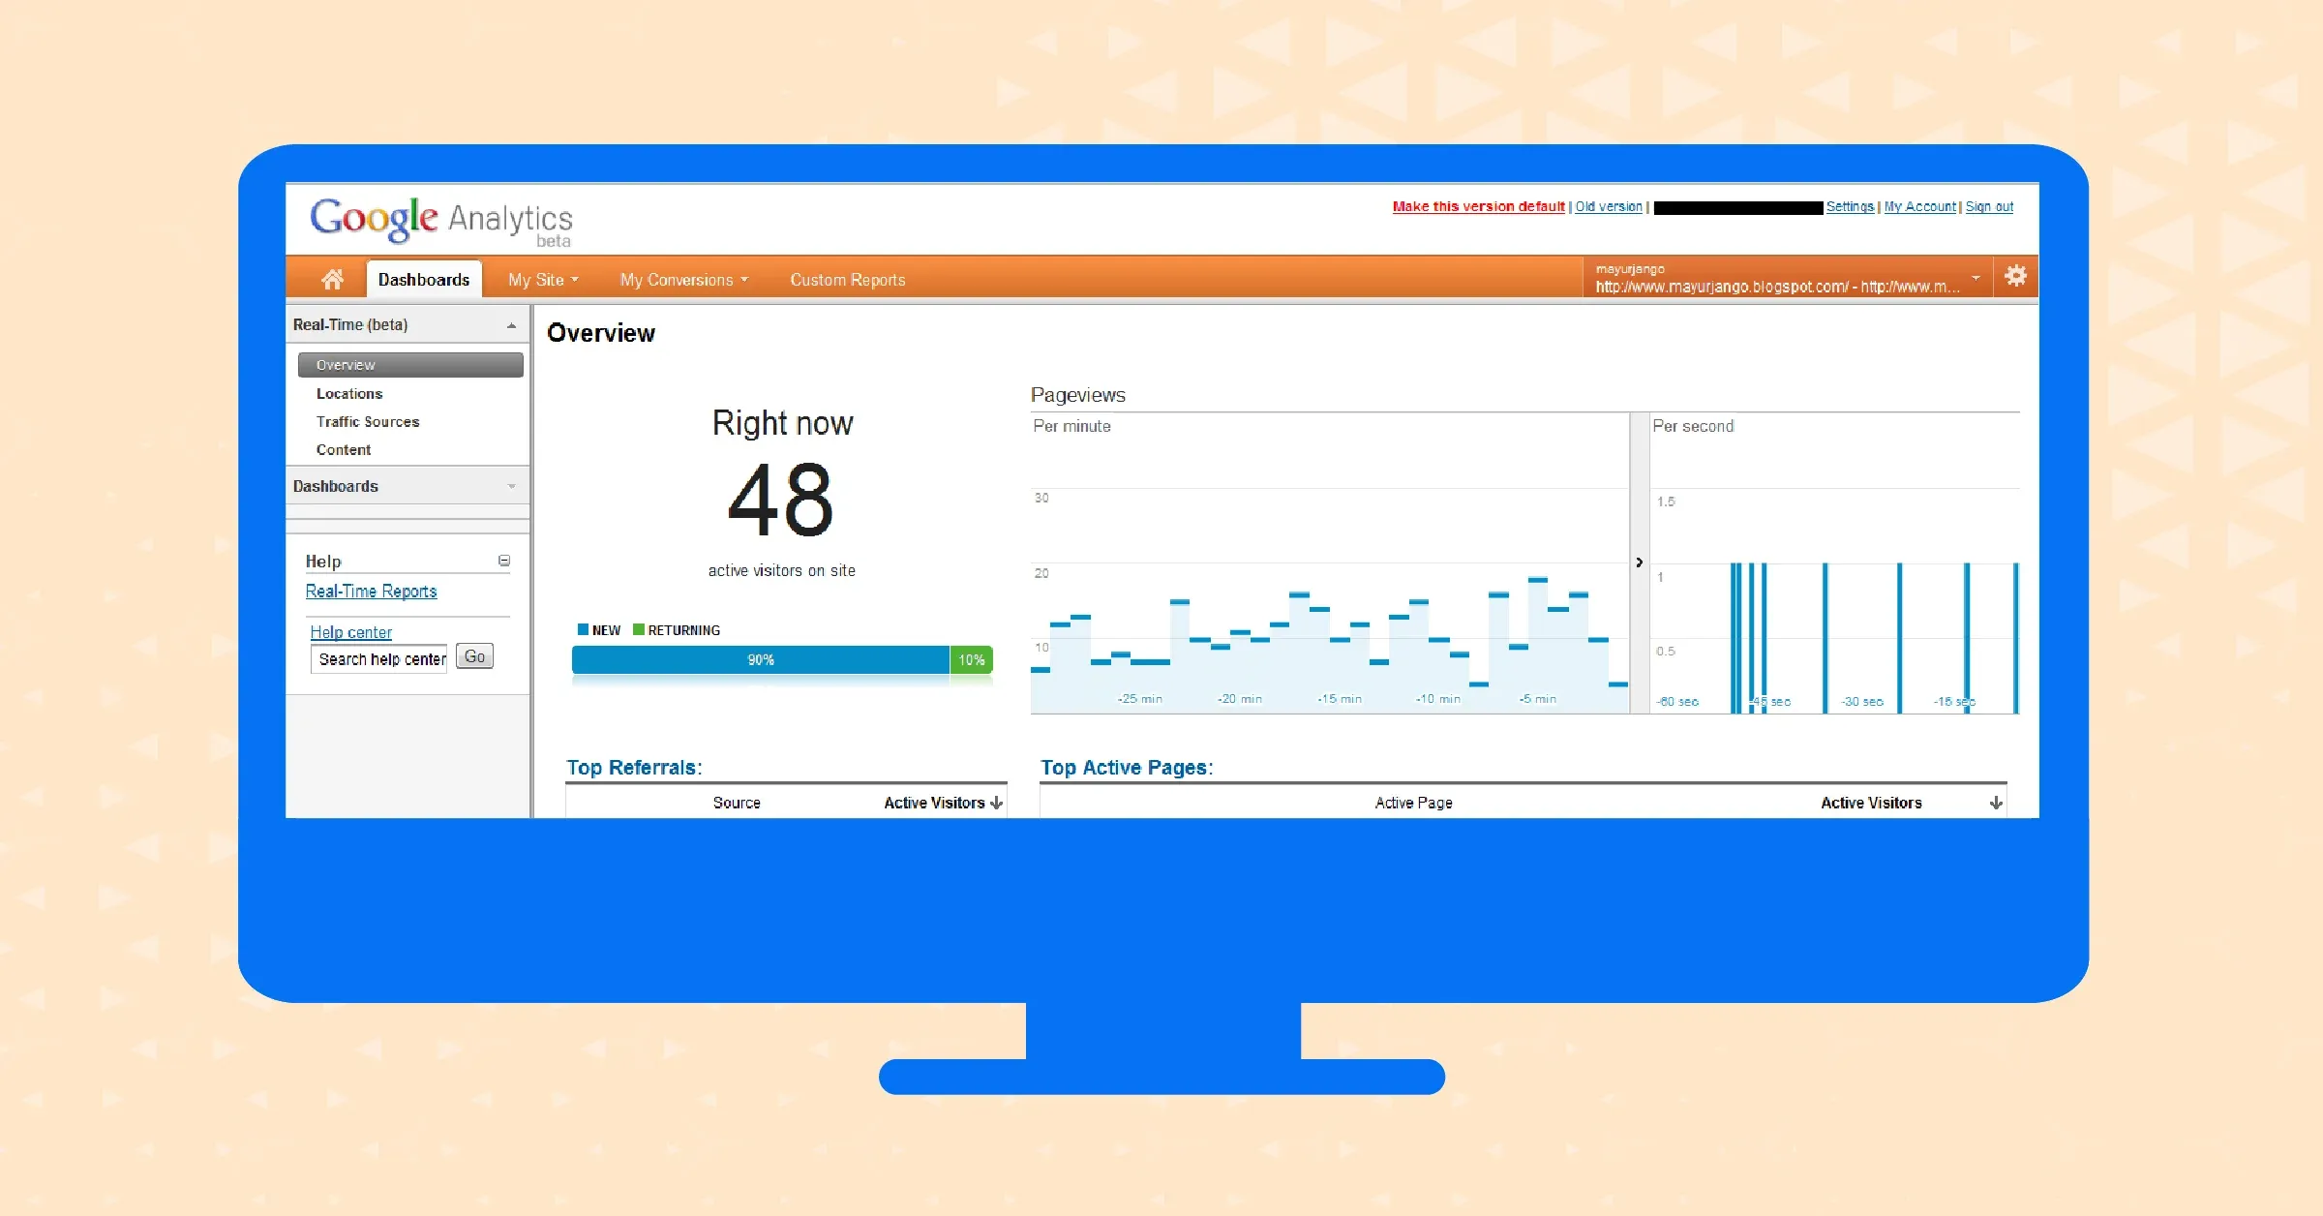
Task: Click the Top Active Pages heading
Action: pos(1127,768)
